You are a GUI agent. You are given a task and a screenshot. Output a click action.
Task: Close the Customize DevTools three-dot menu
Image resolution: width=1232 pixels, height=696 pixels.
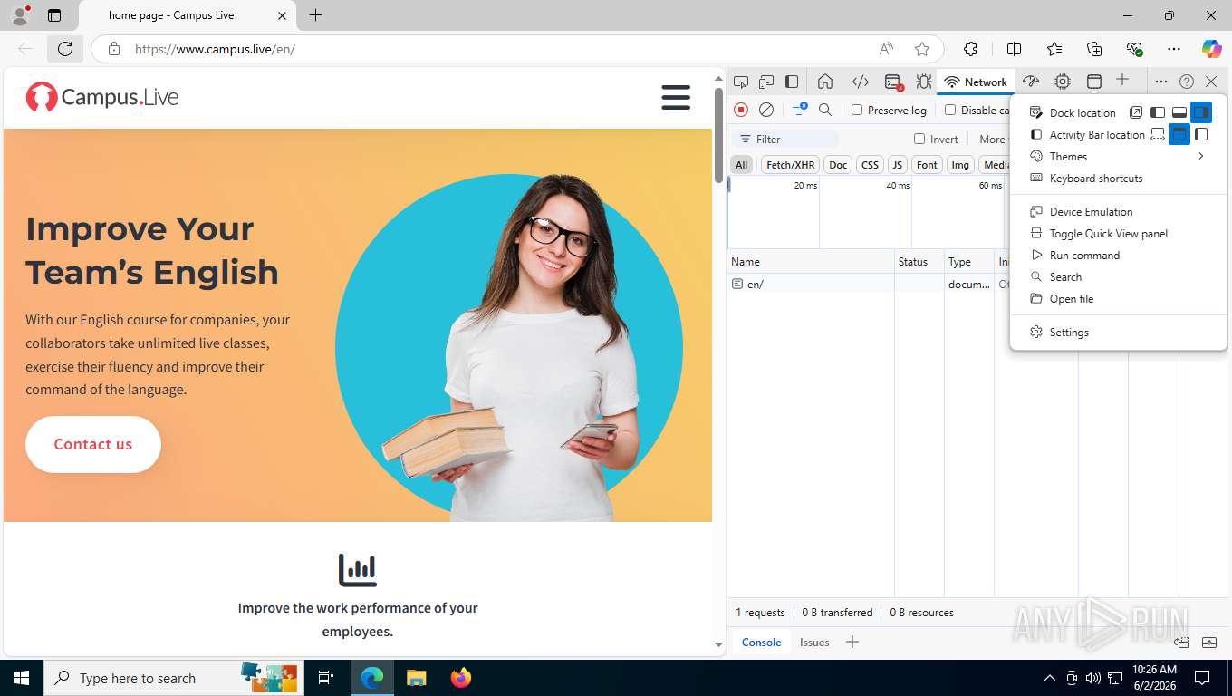(x=1161, y=82)
